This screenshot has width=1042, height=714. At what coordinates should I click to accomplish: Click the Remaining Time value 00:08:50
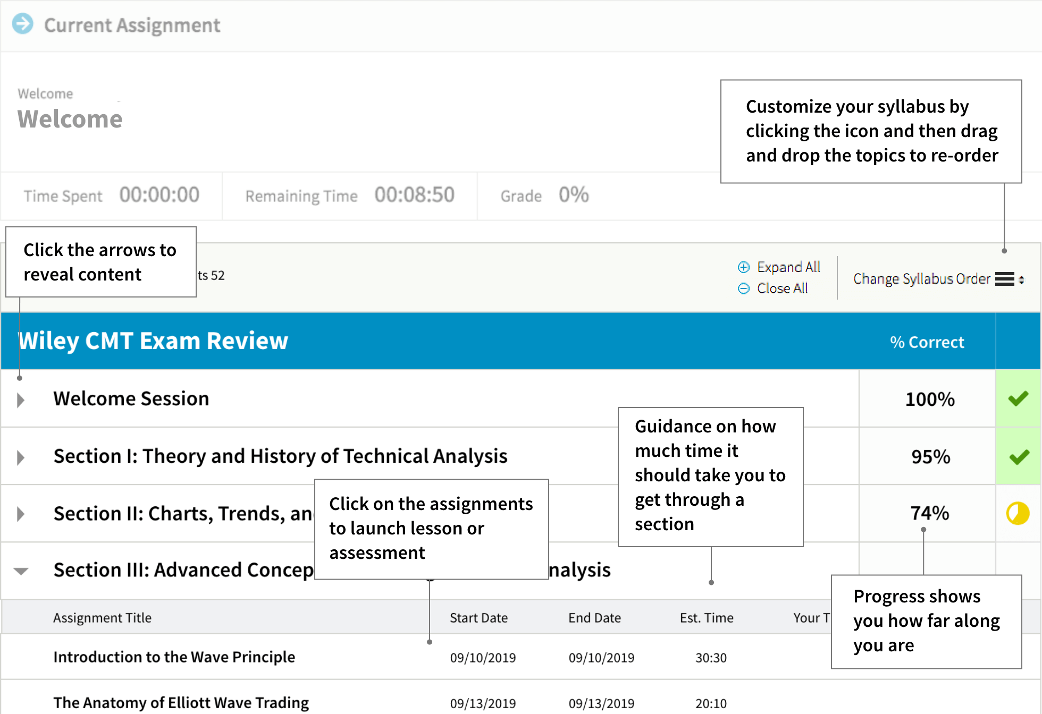[x=415, y=195]
